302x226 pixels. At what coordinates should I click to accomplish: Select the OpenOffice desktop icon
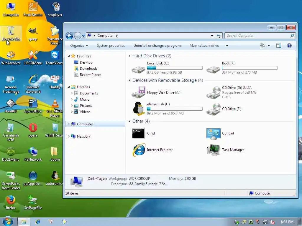33,106
